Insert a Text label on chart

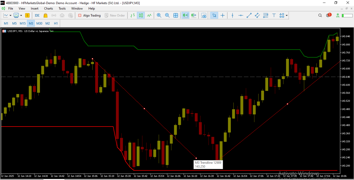point(274,15)
